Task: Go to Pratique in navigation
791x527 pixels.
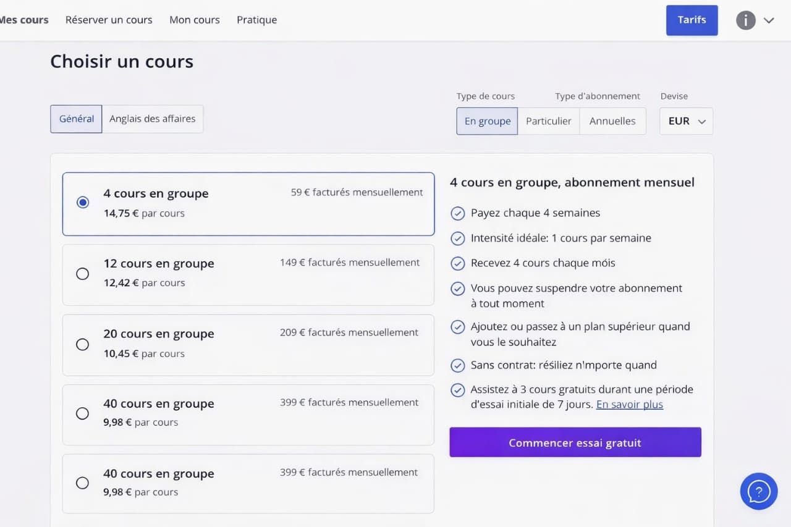Action: pyautogui.click(x=256, y=20)
